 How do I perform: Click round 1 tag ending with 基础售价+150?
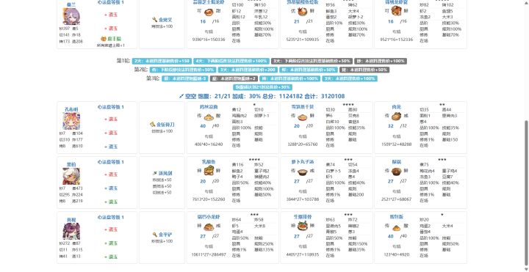click(162, 62)
